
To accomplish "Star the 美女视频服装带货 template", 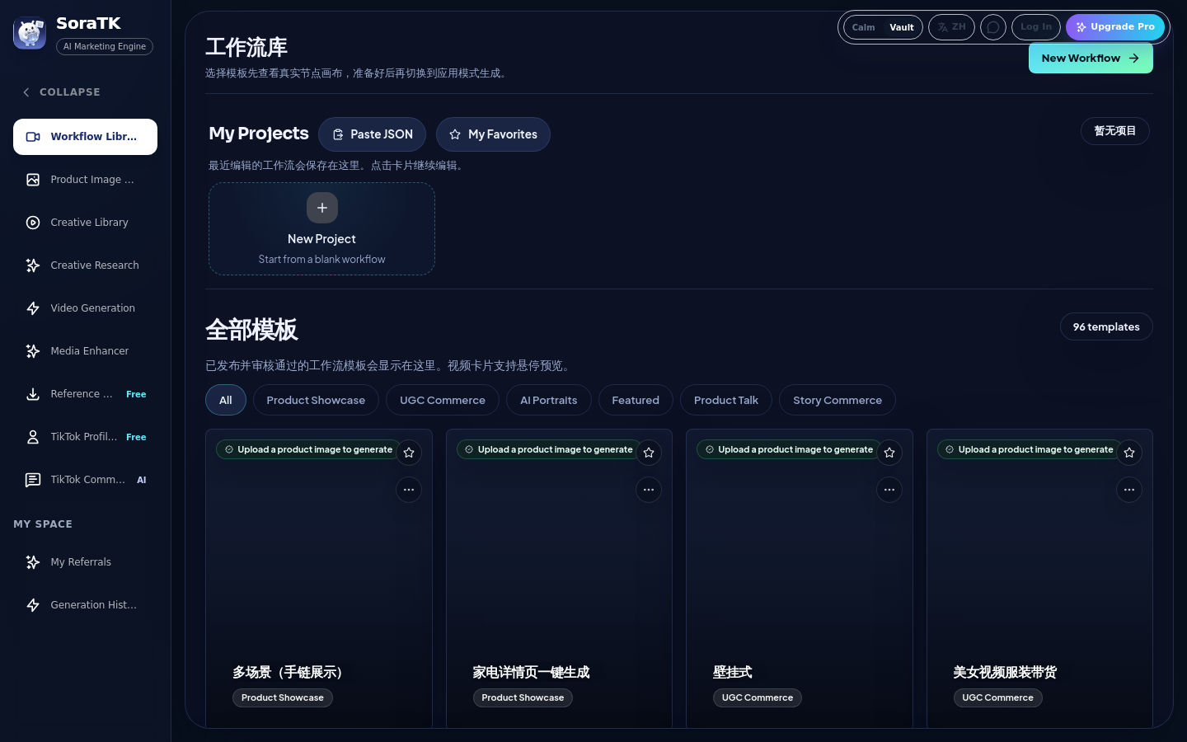I will (1129, 453).
